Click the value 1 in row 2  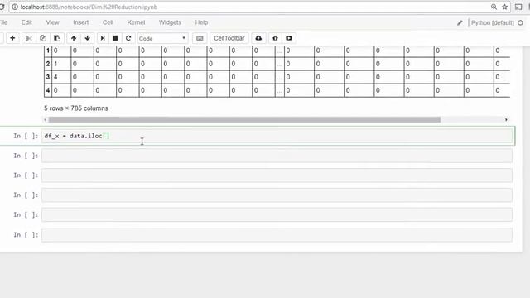point(55,64)
